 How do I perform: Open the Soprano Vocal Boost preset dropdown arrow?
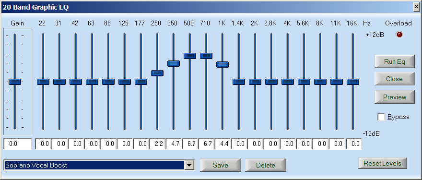coord(189,165)
